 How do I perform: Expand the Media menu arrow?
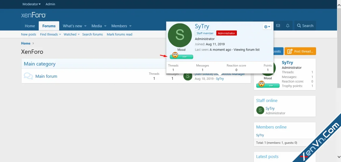click(x=105, y=26)
